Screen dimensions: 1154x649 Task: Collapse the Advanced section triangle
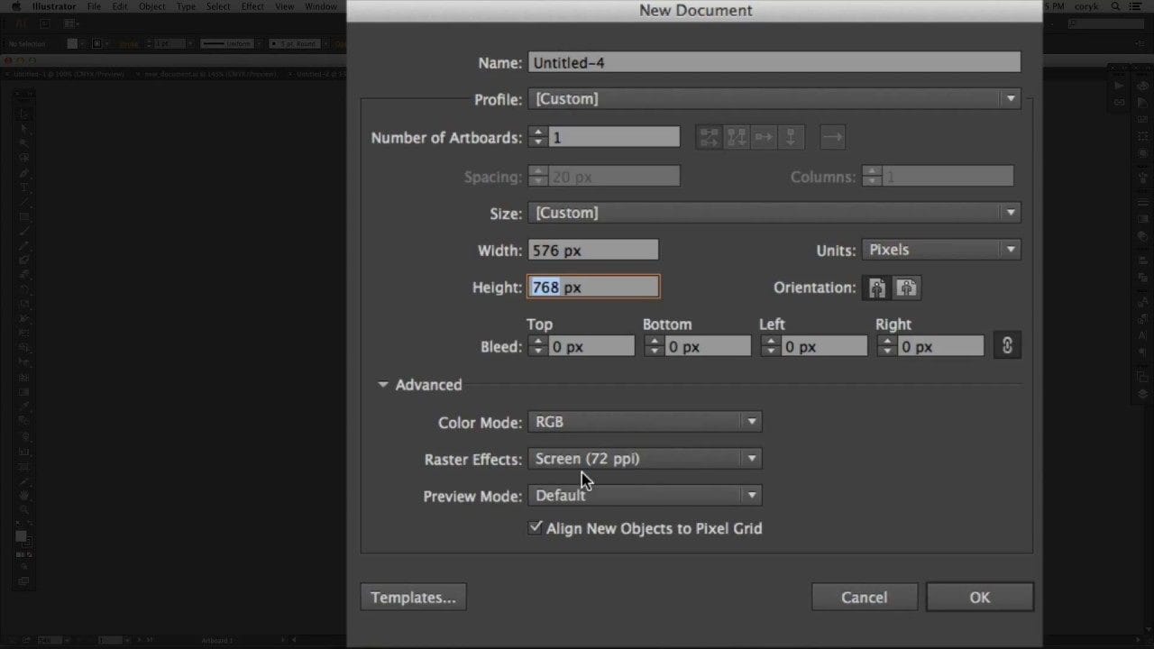point(382,385)
